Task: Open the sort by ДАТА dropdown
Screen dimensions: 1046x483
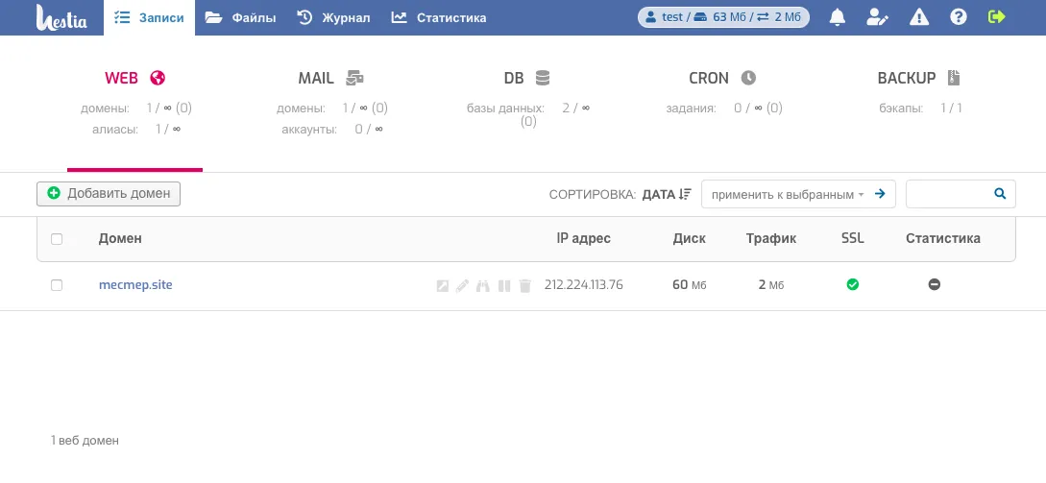Action: click(667, 194)
